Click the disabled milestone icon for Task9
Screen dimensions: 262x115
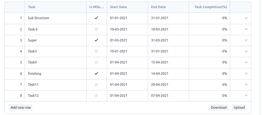96,62
